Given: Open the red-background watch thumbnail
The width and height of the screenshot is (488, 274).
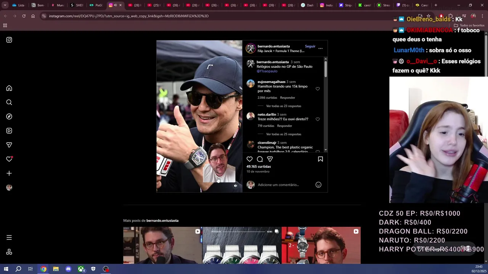Looking at the screenshot, I should (x=321, y=245).
